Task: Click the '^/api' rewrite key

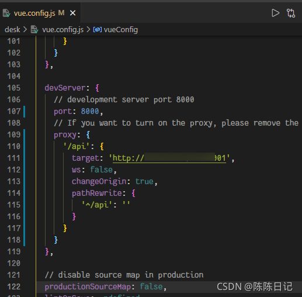Action: pos(97,205)
